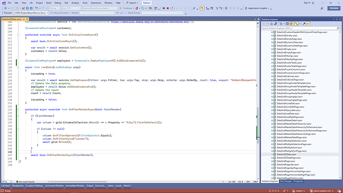This screenshot has height=193, width=343.
Task: Collapse the LoadData method outline
Action: click(18, 67)
